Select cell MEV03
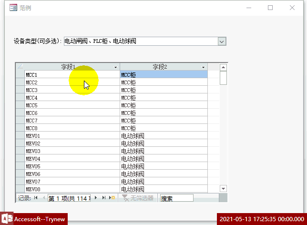The height and width of the screenshot is (225, 307). pos(72,151)
